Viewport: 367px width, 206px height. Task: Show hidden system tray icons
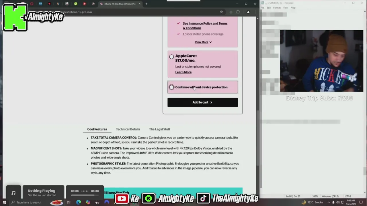pyautogui.click(x=329, y=202)
